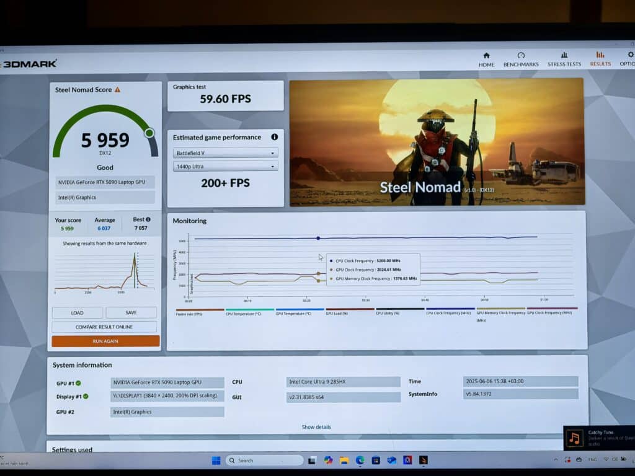Click the NVIDIA GeForce RTX 5090 score field
The width and height of the screenshot is (635, 476).
click(105, 182)
